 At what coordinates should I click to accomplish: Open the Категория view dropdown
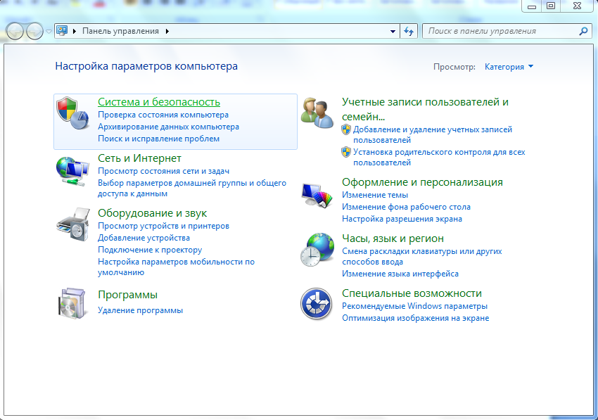pyautogui.click(x=509, y=67)
